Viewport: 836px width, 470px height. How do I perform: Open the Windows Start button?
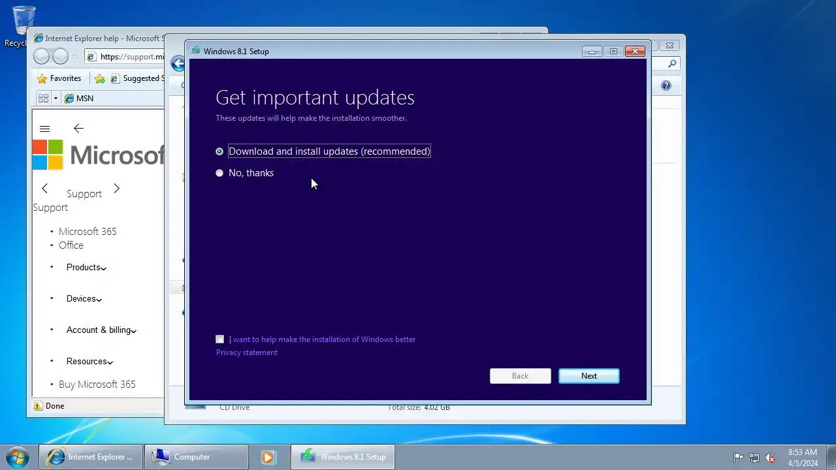coord(18,457)
